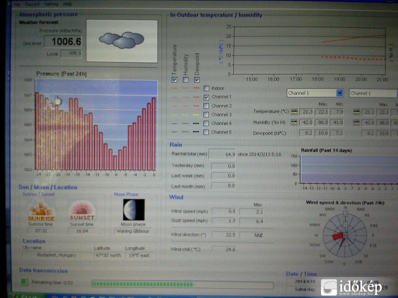The image size is (398, 298).
Task: Click the Sunrise icon
Action: 41,212
